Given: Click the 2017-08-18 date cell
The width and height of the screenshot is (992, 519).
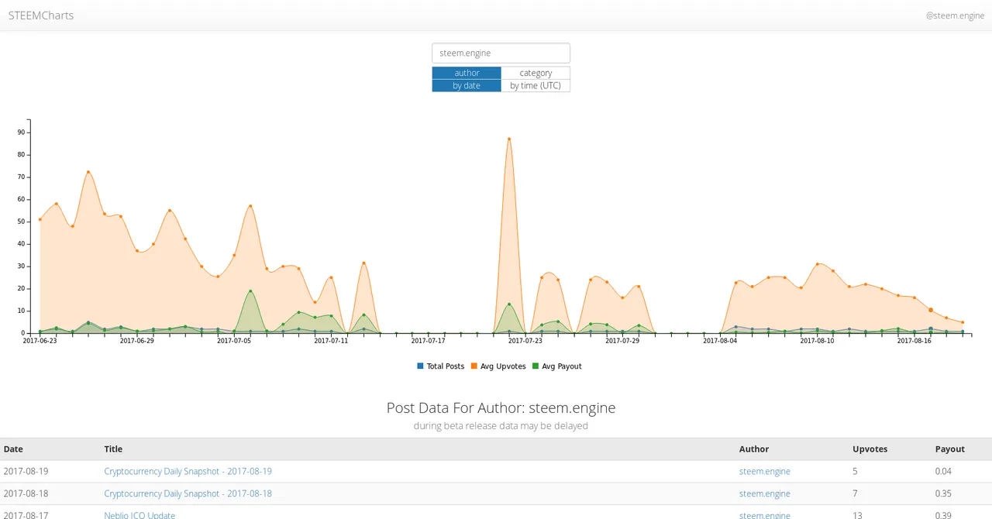Looking at the screenshot, I should 26,493.
